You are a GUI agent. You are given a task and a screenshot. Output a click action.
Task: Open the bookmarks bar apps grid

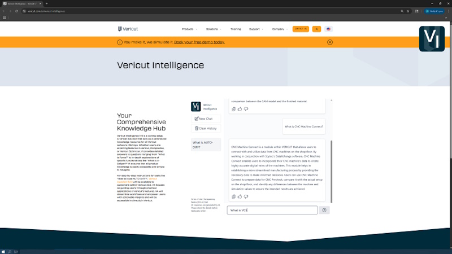[x=5, y=17]
